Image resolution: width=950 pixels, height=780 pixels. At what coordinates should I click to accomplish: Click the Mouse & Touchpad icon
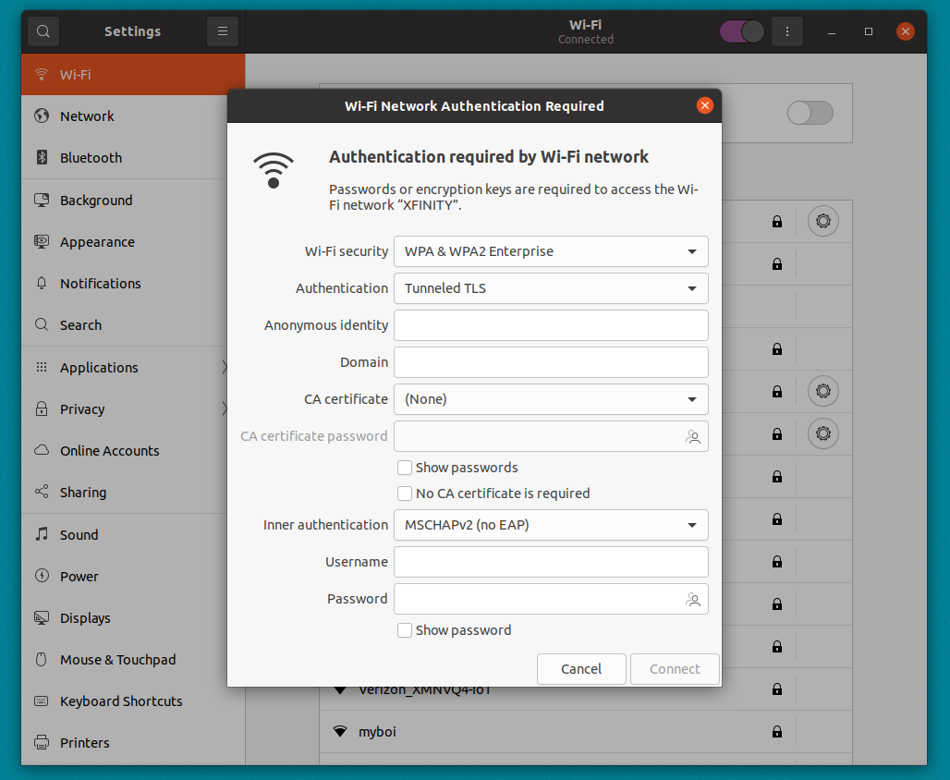pyautogui.click(x=42, y=659)
